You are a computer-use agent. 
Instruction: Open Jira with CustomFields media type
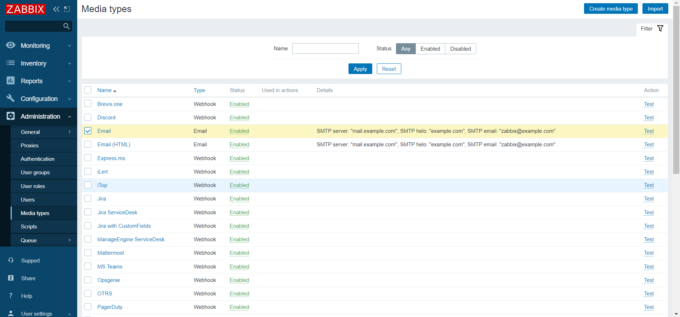[124, 226]
